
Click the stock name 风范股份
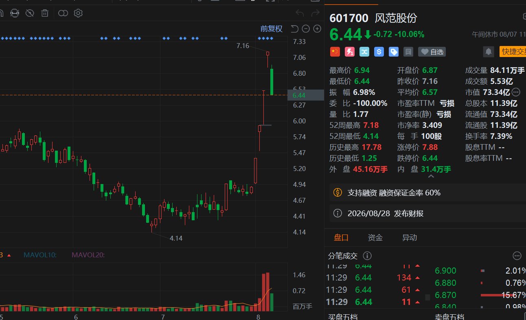pos(396,18)
